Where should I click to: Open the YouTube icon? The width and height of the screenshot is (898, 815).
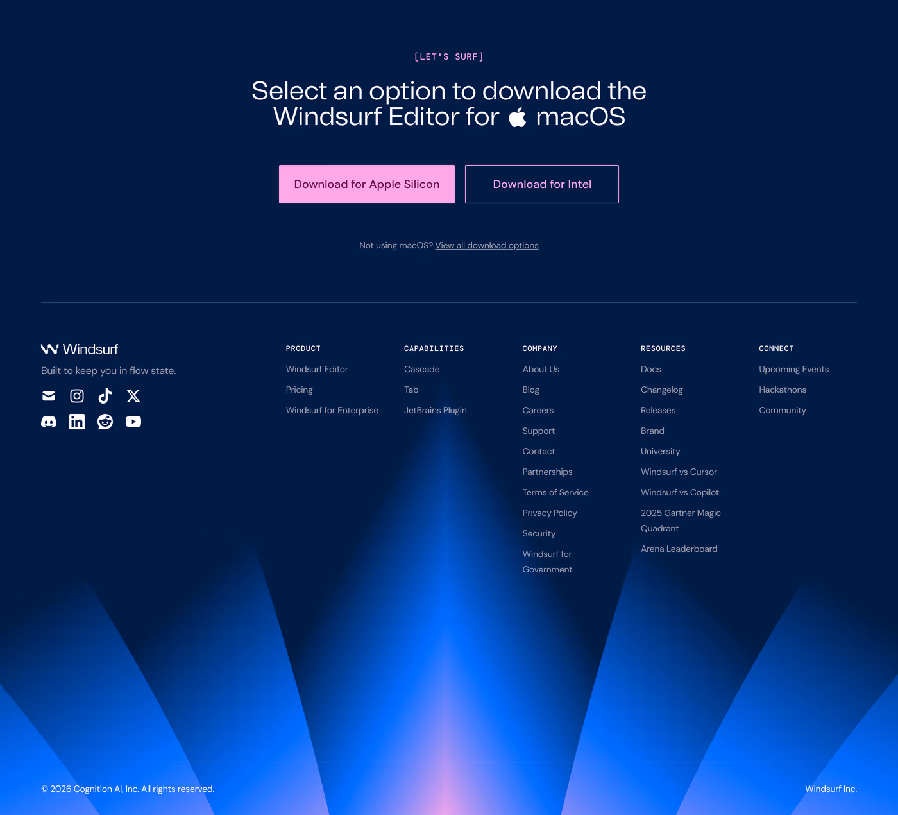[x=133, y=422]
